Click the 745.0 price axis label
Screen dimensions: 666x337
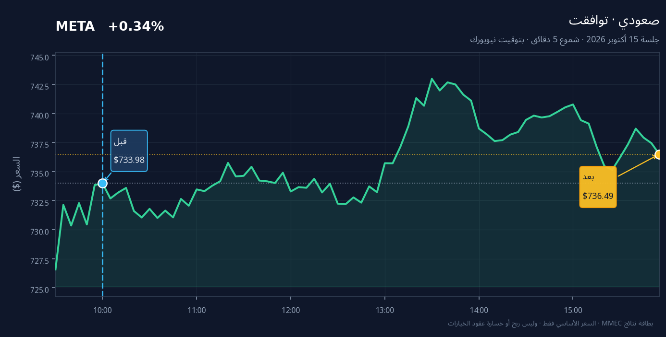[x=39, y=58]
